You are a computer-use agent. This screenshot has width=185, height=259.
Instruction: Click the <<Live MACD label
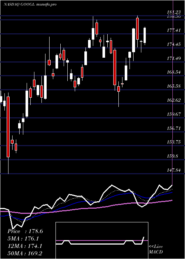pyautogui.click(x=156, y=249)
